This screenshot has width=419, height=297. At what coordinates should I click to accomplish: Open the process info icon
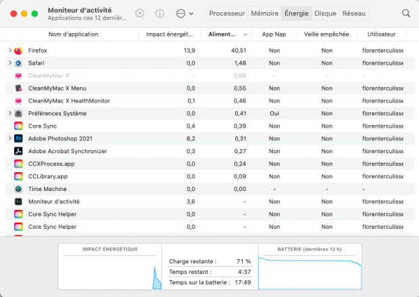[159, 13]
